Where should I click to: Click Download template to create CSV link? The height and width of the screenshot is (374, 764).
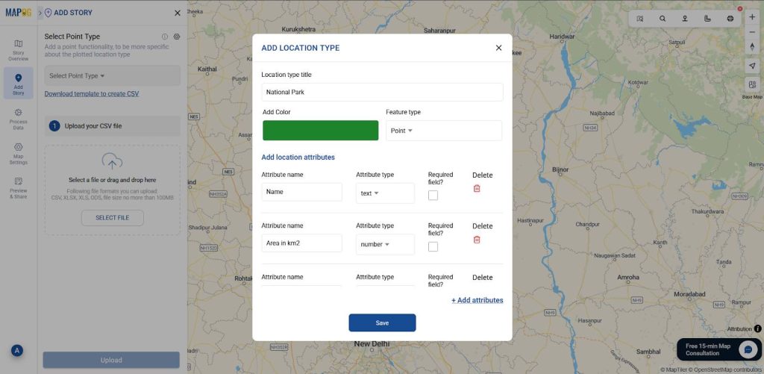[x=92, y=93]
